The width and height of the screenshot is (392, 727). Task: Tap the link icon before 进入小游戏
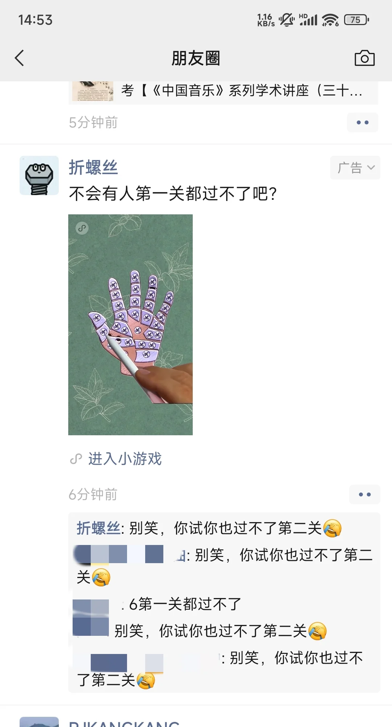point(76,459)
